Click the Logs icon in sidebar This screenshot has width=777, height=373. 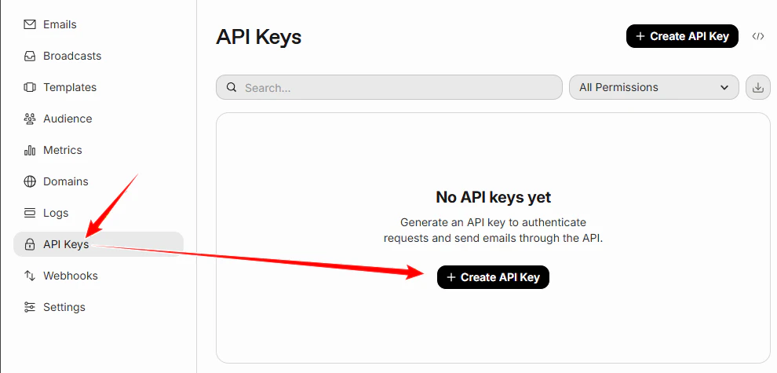click(x=30, y=213)
